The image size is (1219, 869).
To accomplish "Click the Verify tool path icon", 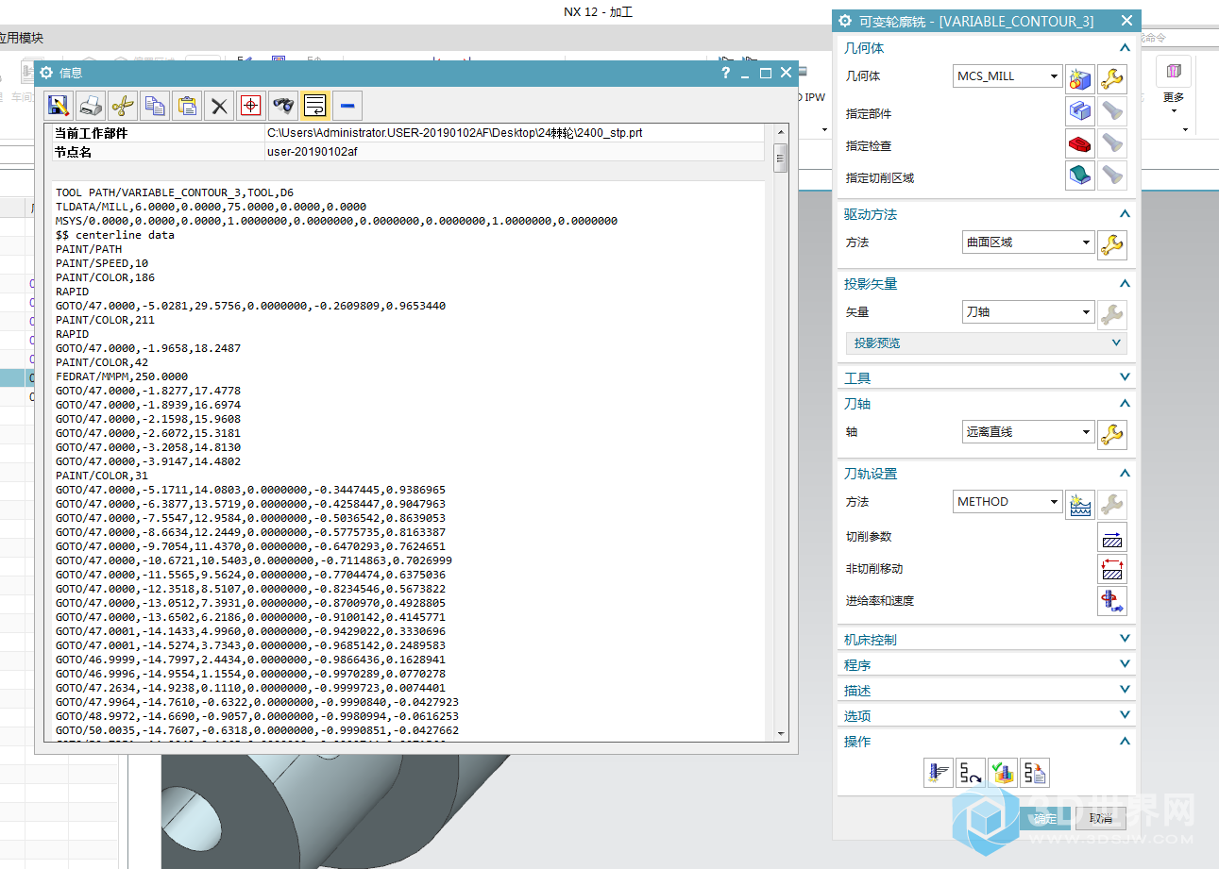I will point(1003,773).
